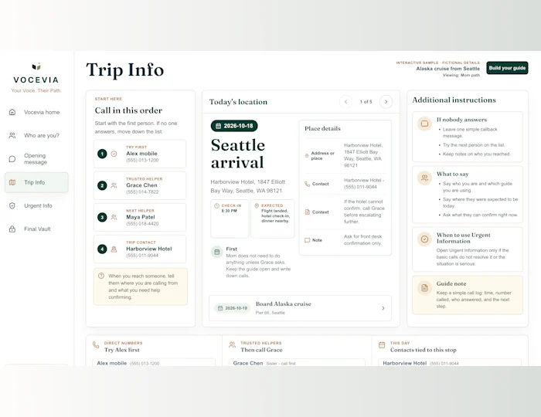
Task: Select the Maya Patel next helper card
Action: (x=140, y=217)
